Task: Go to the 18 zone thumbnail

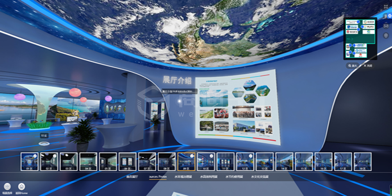Action: (x=363, y=162)
